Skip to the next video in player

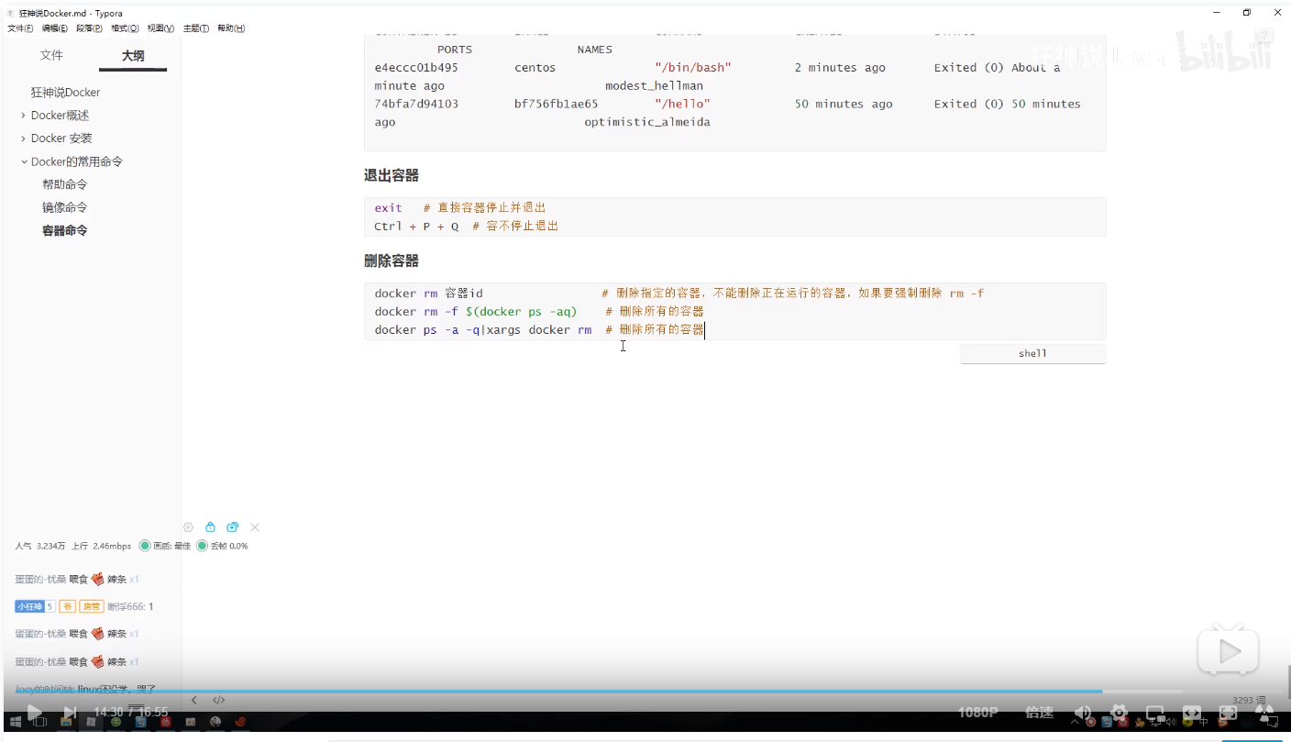70,712
